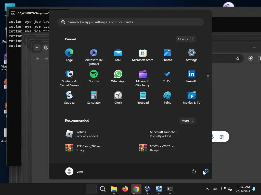Click Chrome forward arrow
This screenshot has width=261, height=195.
click(x=46, y=58)
